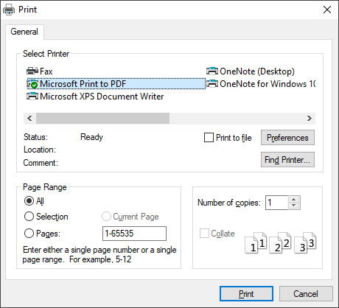339x308 pixels.
Task: Choose OneNote (Desktop) printer label
Action: (x=257, y=71)
